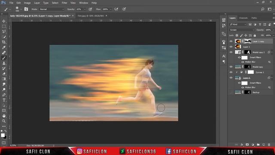Viewport: 275px width, 155px height.
Task: Select the Eraser tool
Action: click(4, 74)
